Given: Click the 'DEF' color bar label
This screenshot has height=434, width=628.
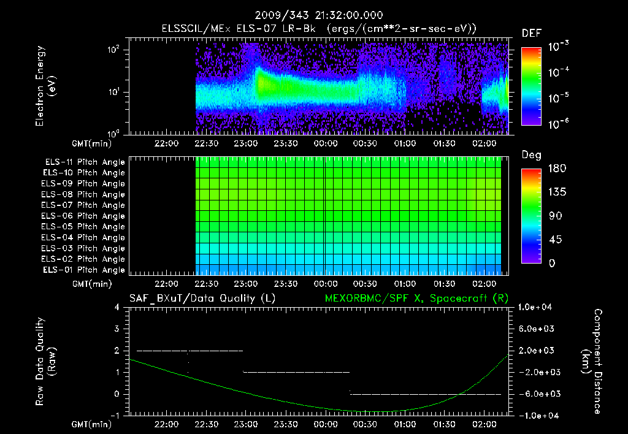Looking at the screenshot, I should point(532,34).
